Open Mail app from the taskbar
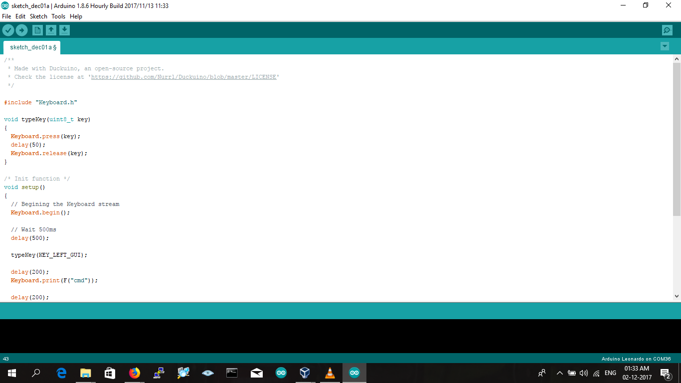681x383 pixels. click(257, 373)
